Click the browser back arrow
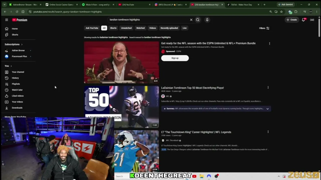The image size is (321, 180). pyautogui.click(x=5, y=12)
